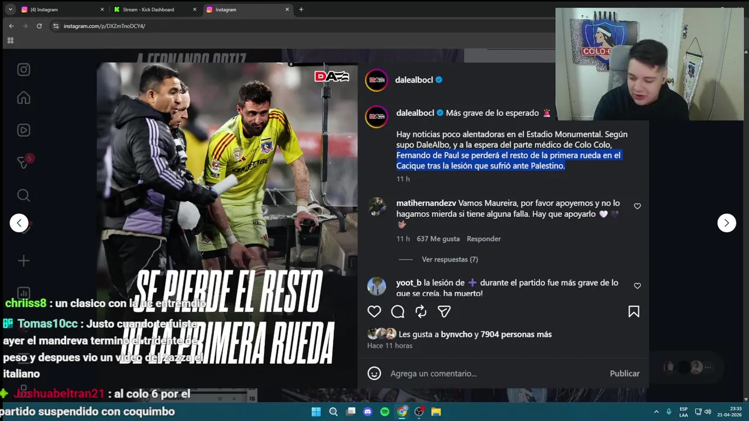Image resolution: width=749 pixels, height=421 pixels.
Task: Open Instagram direct messages
Action: coord(23,163)
